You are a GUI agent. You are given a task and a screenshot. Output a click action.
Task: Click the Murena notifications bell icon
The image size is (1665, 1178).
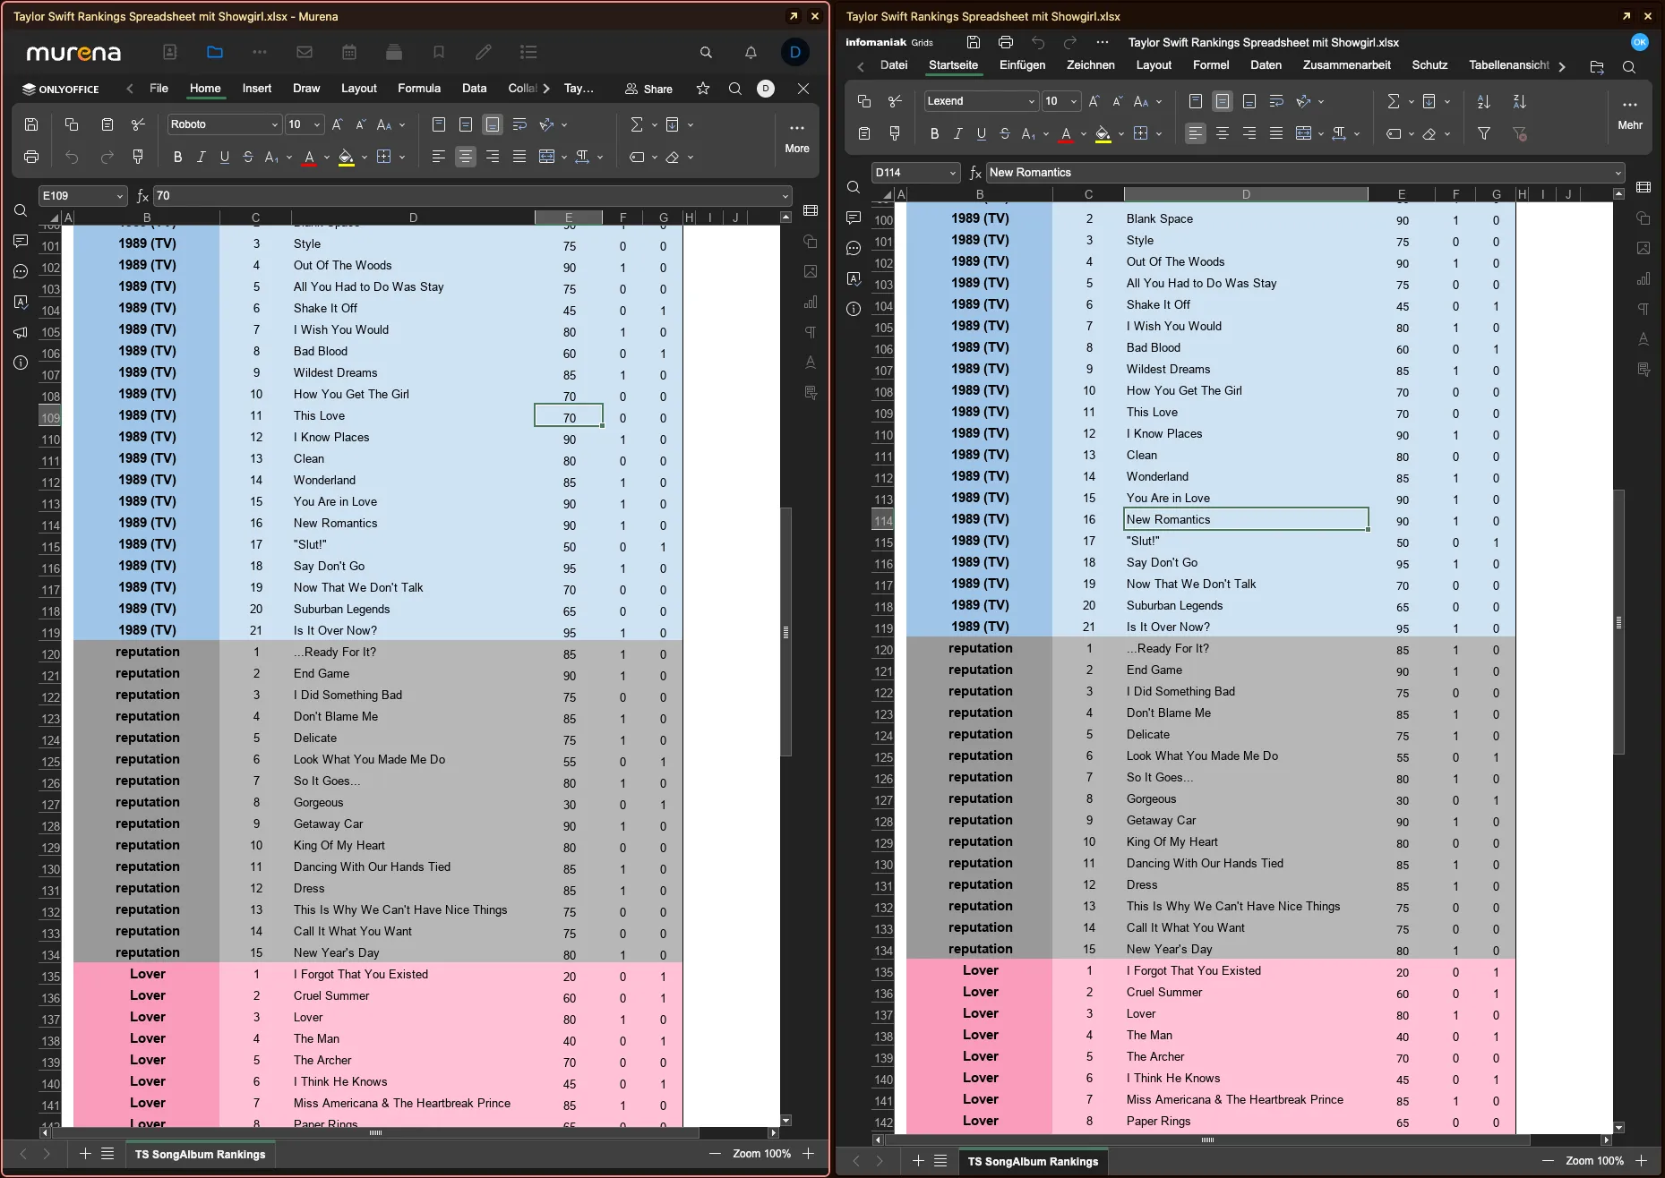click(x=751, y=53)
